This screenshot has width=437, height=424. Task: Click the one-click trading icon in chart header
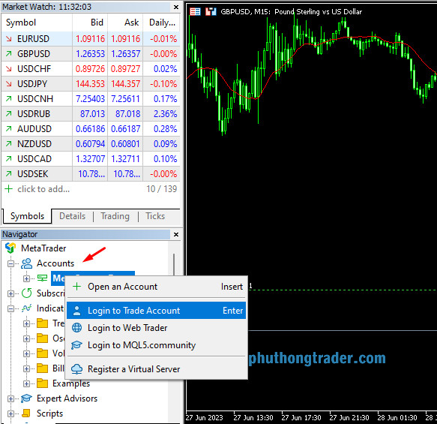click(x=211, y=12)
